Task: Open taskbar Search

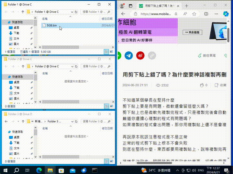Action: (x=17, y=170)
